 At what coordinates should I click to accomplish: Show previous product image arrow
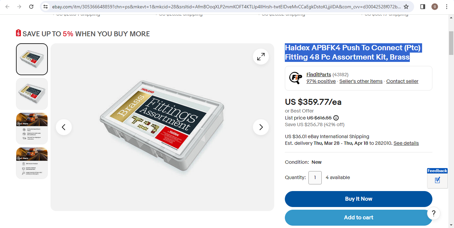coord(64,127)
